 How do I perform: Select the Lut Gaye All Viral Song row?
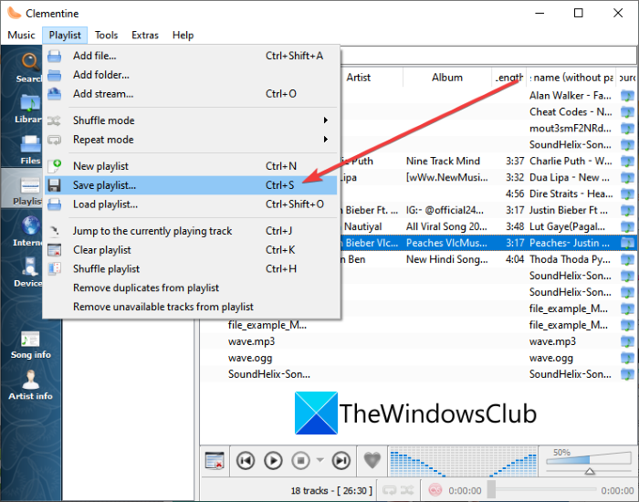pyautogui.click(x=487, y=226)
